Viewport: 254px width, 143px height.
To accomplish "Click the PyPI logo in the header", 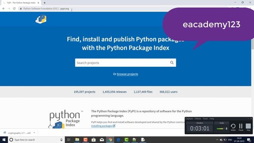I will pyautogui.click(x=41, y=19).
